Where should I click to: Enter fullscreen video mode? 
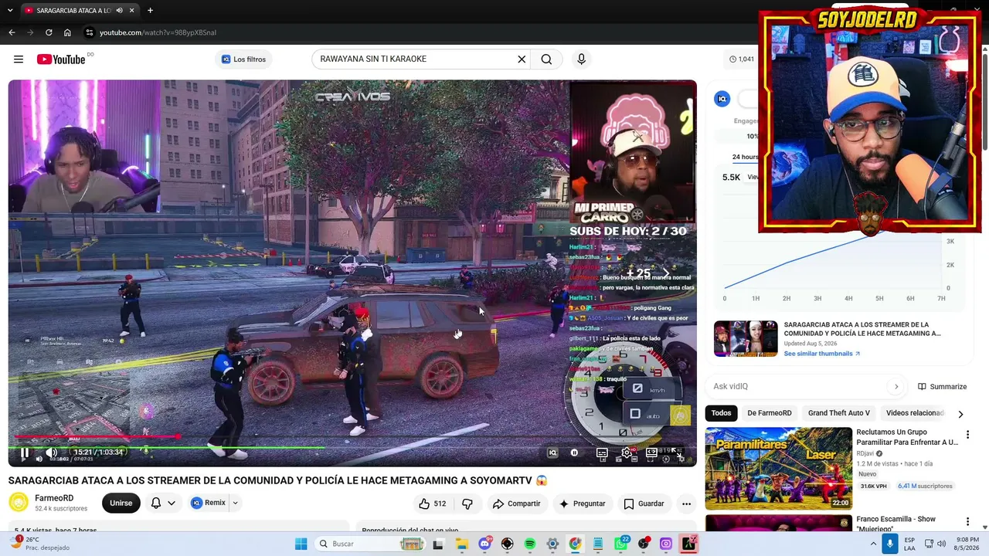[x=678, y=453]
